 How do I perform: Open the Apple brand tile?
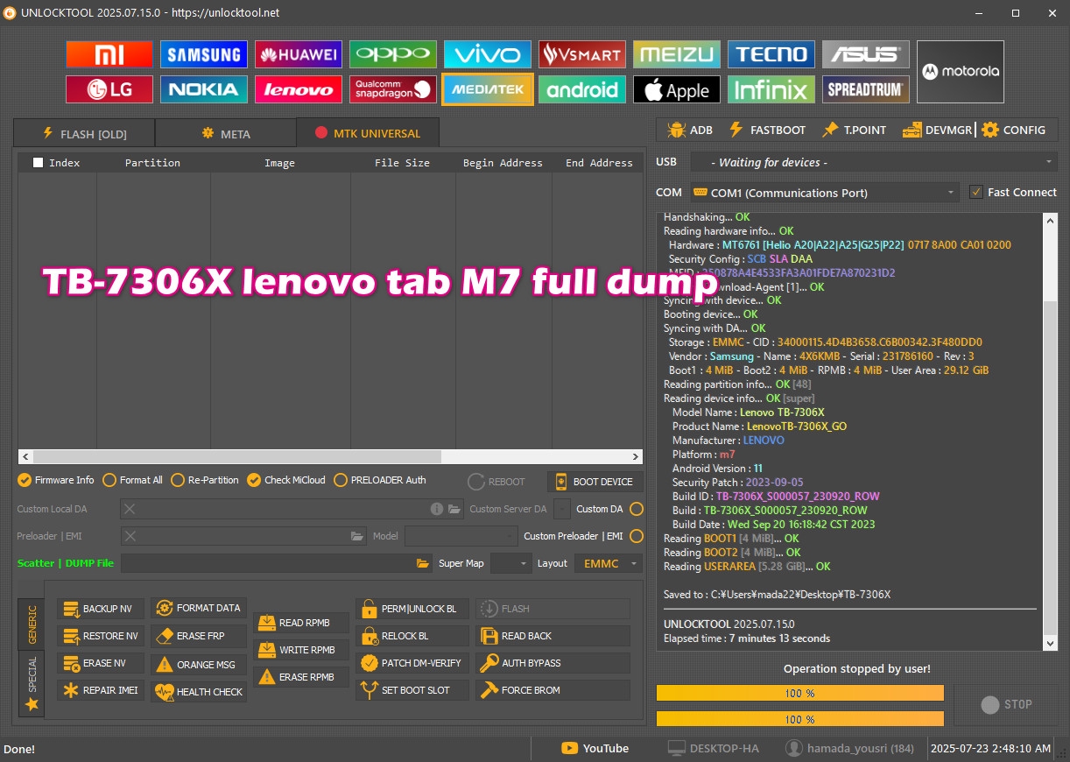tap(677, 89)
